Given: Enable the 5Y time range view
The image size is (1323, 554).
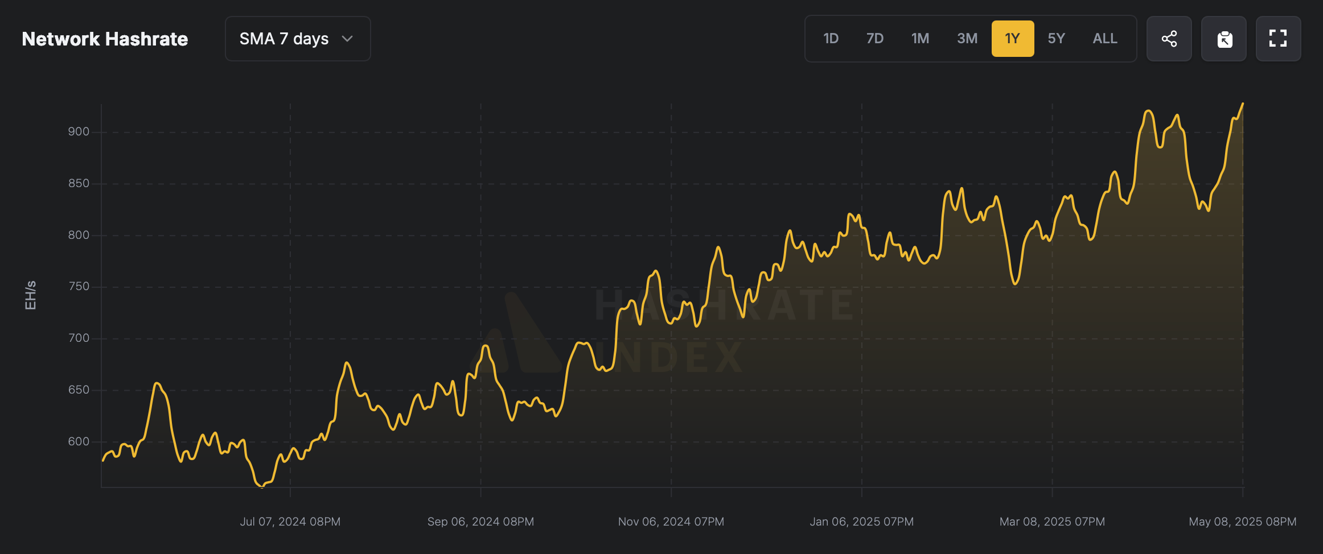Looking at the screenshot, I should [x=1057, y=38].
